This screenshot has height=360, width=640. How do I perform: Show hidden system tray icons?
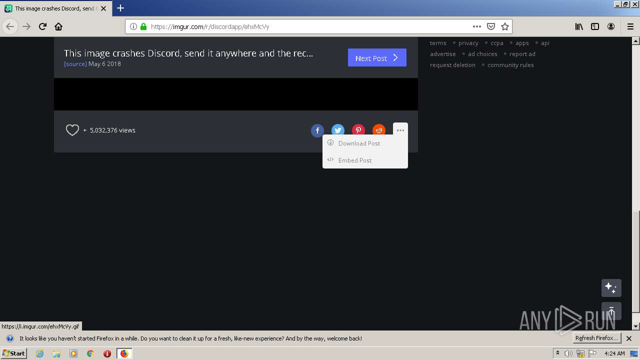point(557,353)
